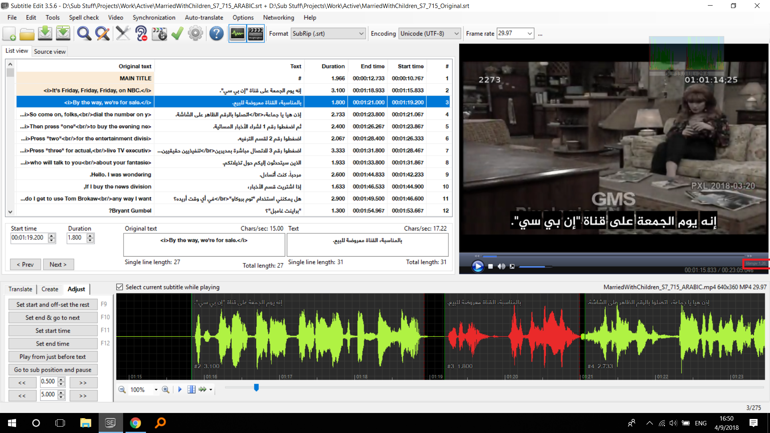Select subtitle row for Bryant Gumbel
The image size is (770, 433).
[241, 210]
